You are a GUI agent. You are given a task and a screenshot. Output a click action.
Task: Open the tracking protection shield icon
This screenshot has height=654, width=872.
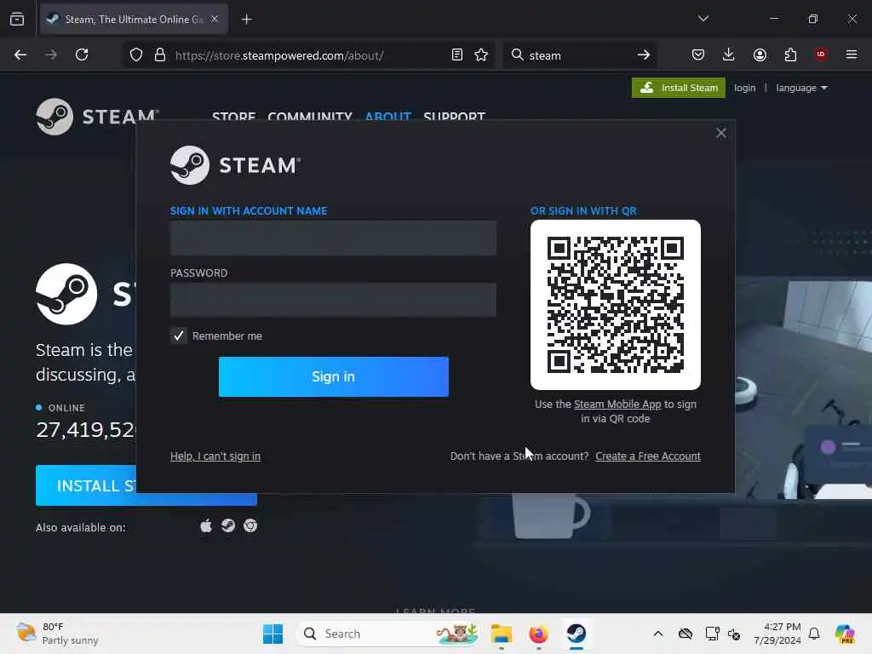[x=136, y=55]
